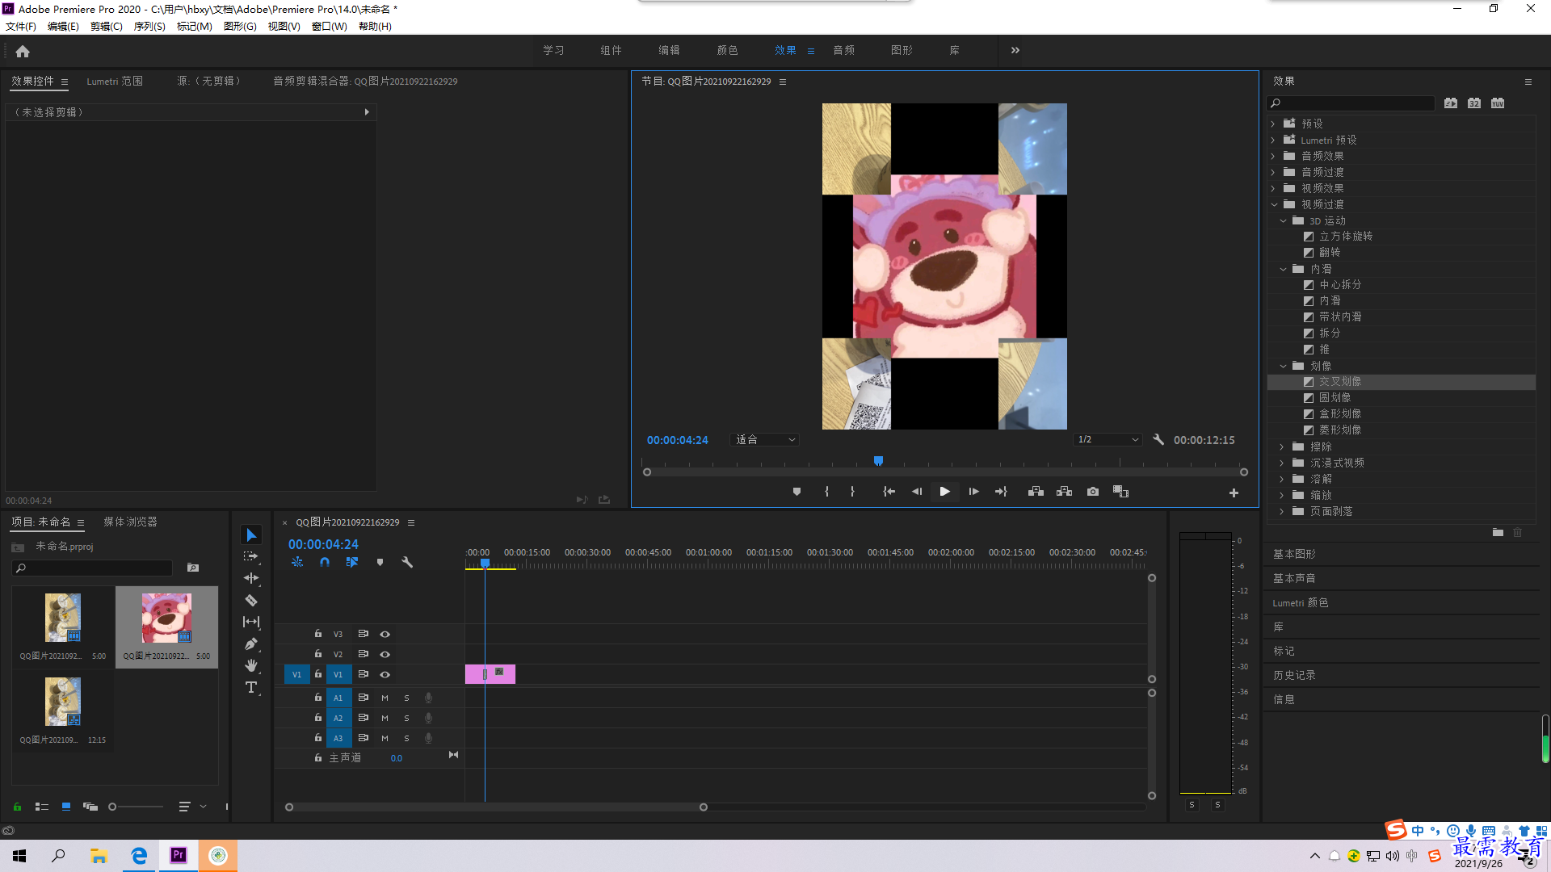The image size is (1551, 872).
Task: Open timeline display settings wrench
Action: pos(407,562)
